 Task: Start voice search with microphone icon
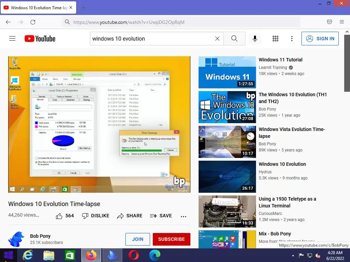coord(255,39)
